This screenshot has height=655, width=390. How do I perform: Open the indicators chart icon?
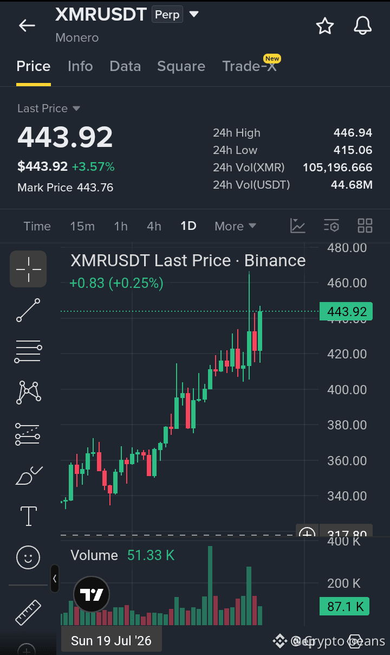pos(298,226)
